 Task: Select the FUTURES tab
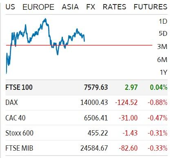tap(151, 7)
